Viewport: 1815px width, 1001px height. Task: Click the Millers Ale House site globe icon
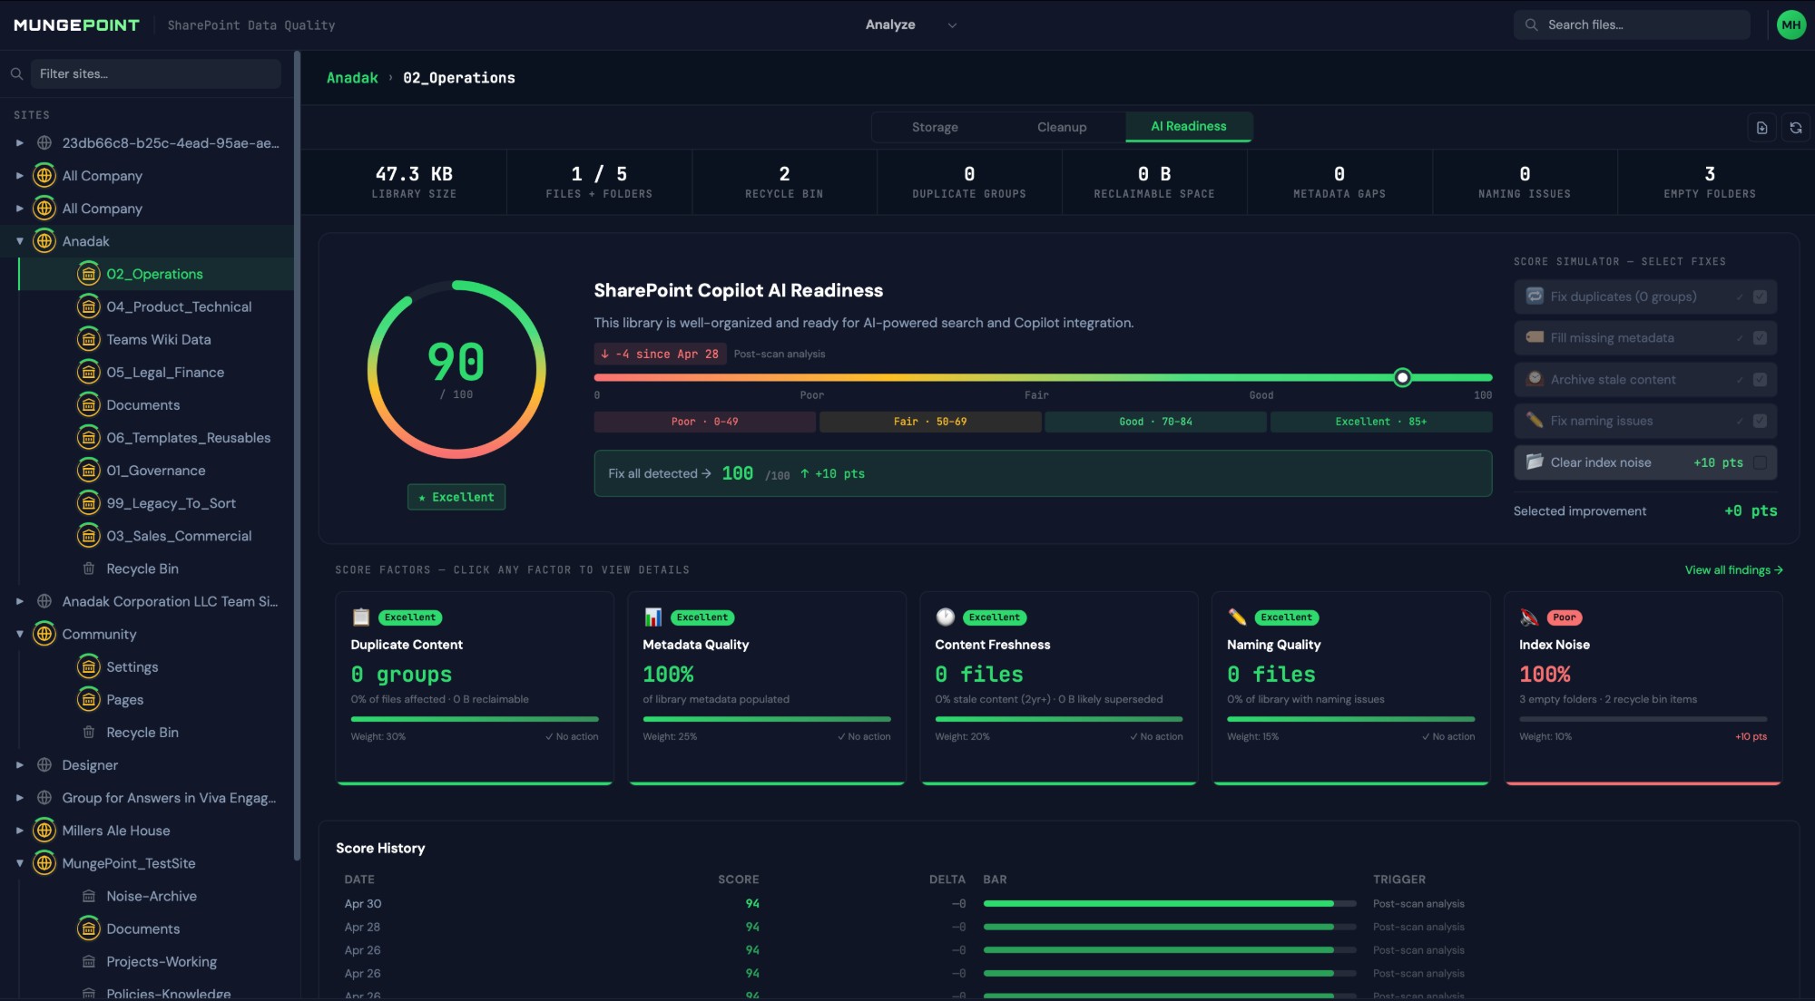pyautogui.click(x=44, y=831)
